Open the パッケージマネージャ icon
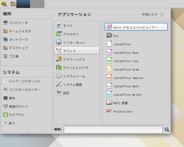Screen dimensions: 184x147 pyautogui.click(x=6, y=81)
